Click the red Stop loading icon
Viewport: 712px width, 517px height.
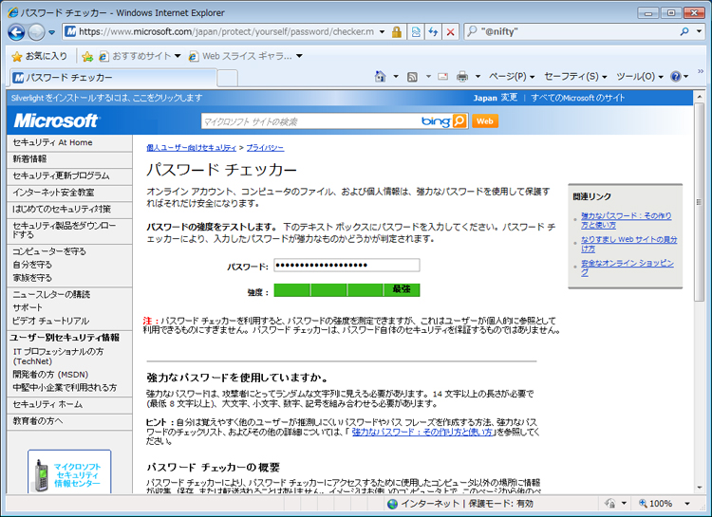pos(450,31)
